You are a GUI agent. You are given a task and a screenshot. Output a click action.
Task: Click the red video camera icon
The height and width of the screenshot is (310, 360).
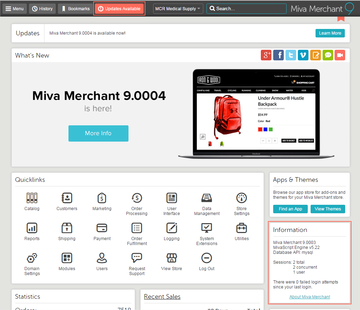tap(340, 55)
